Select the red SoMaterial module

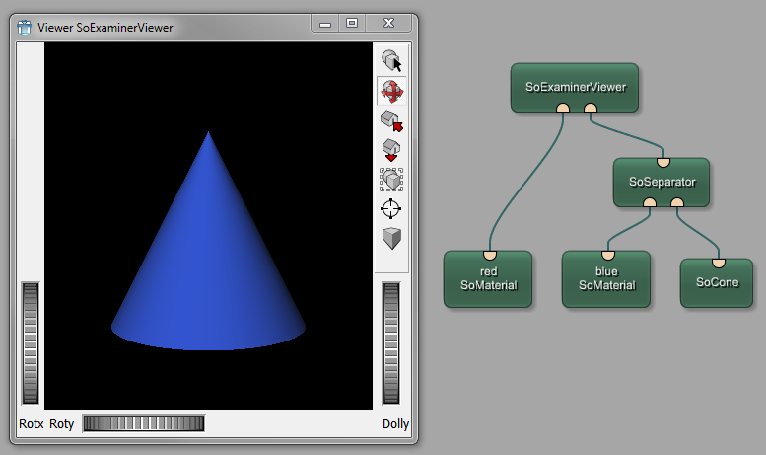[x=488, y=278]
